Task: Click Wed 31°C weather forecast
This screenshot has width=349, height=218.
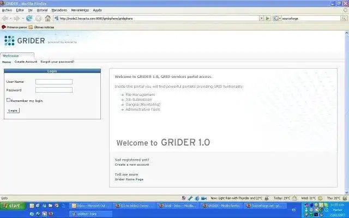Action: tap(312, 198)
